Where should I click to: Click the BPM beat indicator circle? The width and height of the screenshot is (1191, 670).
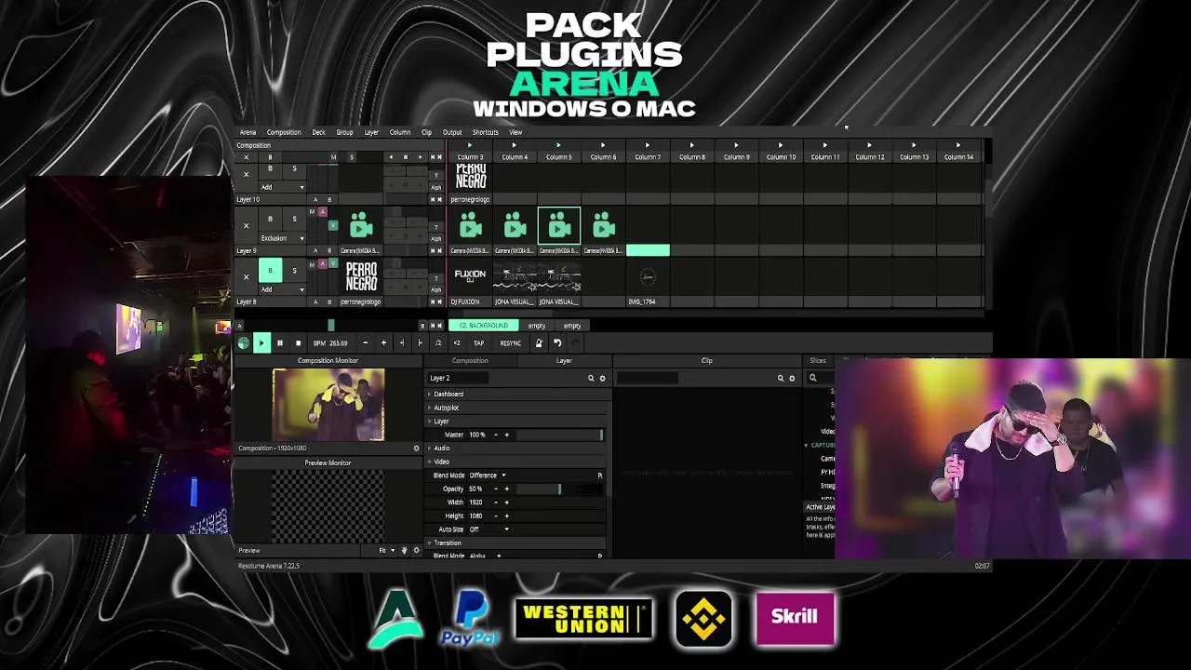(x=244, y=343)
